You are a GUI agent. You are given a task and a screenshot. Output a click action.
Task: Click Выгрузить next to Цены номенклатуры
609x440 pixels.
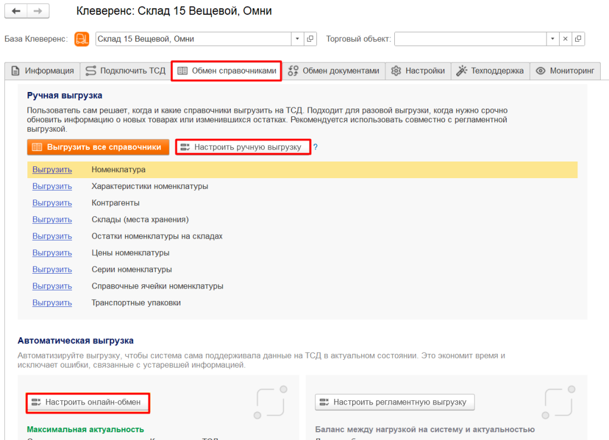[x=52, y=252]
